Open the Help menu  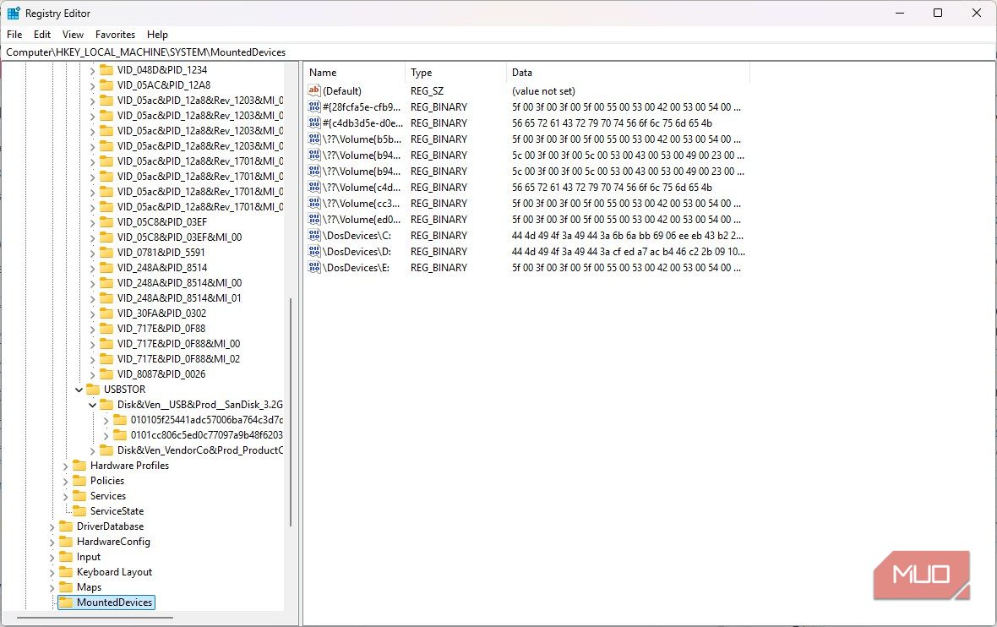(157, 35)
